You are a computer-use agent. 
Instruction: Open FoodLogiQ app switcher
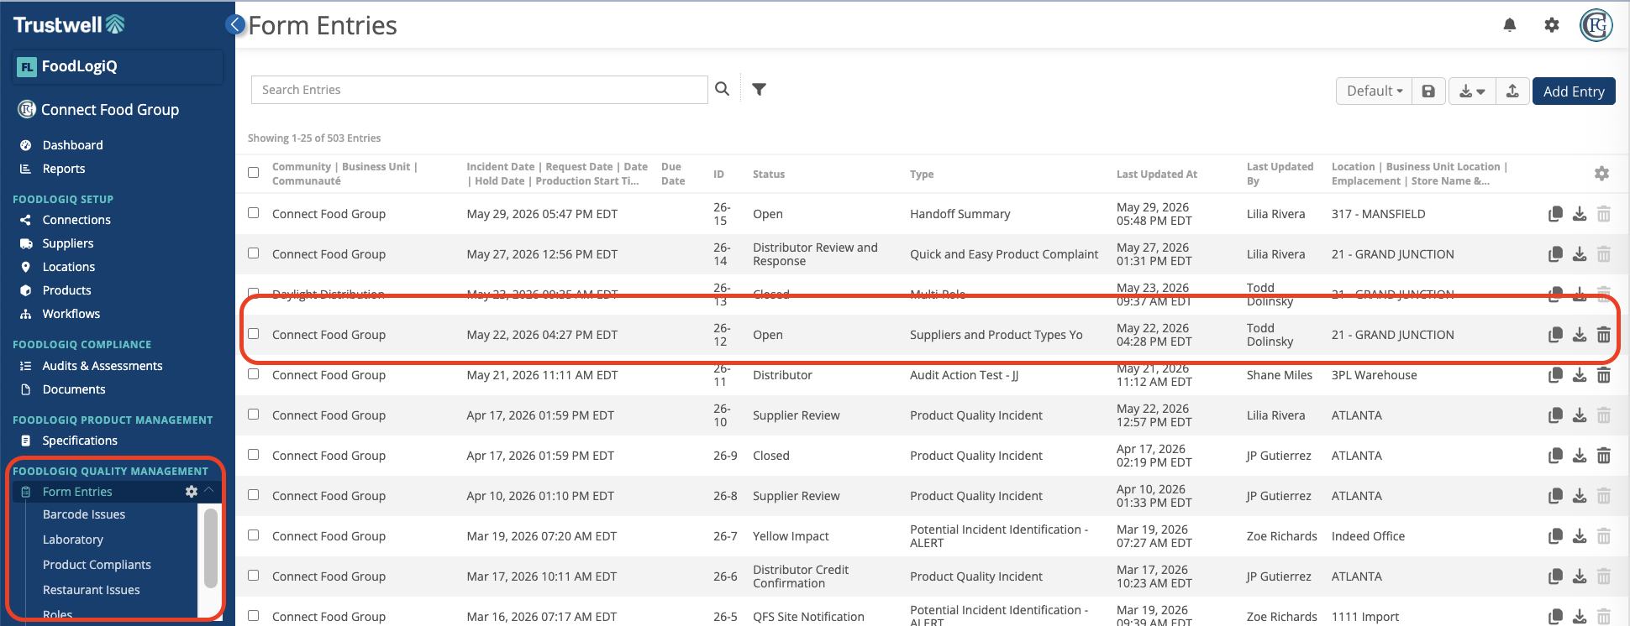pos(118,66)
